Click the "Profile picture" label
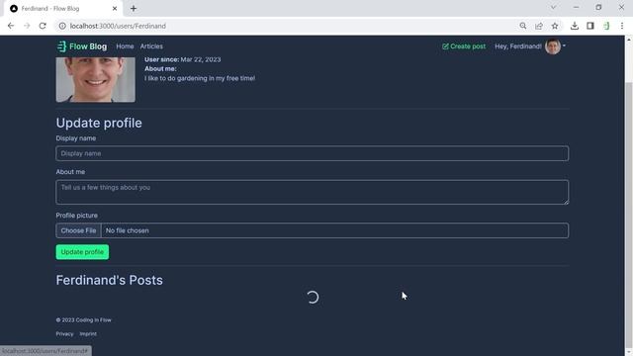 coord(77,216)
